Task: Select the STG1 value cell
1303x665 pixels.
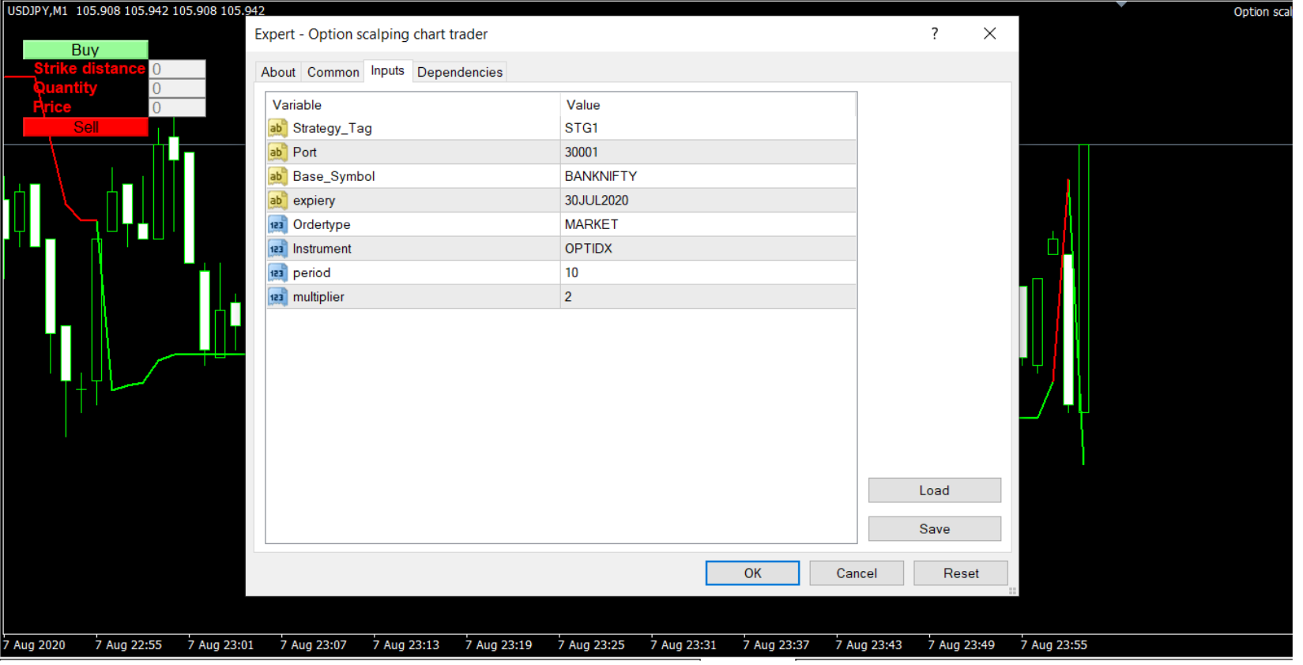Action: coord(708,128)
